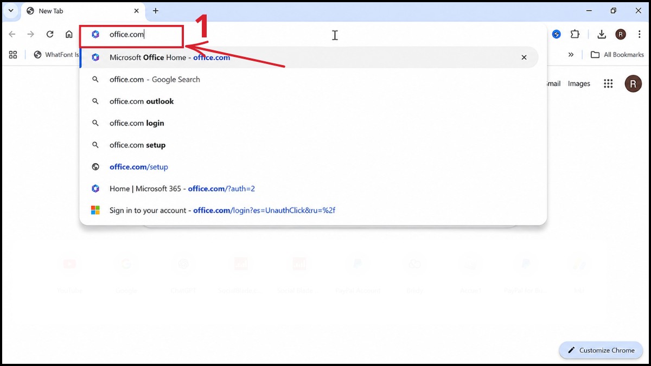Click Customize Chrome button
The width and height of the screenshot is (651, 366).
pos(601,350)
